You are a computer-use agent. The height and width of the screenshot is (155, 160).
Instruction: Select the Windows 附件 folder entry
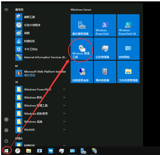coord(41,97)
